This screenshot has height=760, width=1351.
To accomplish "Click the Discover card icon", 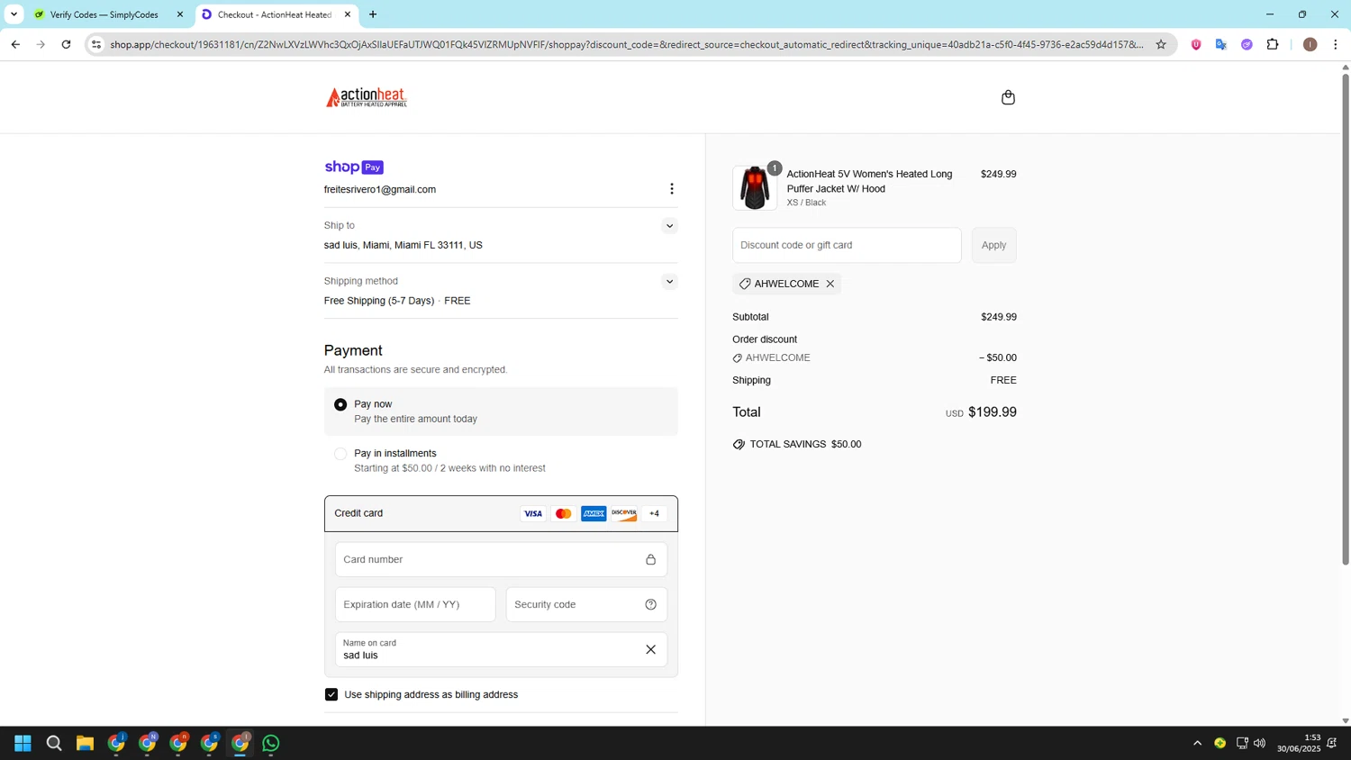I will tap(624, 514).
